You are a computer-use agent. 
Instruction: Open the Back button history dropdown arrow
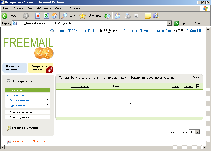tap(20, 16)
